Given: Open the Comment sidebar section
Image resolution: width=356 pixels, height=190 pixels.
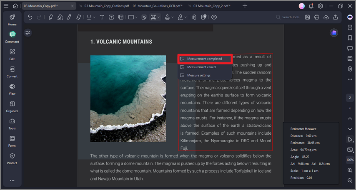Looking at the screenshot, I should [12, 37].
